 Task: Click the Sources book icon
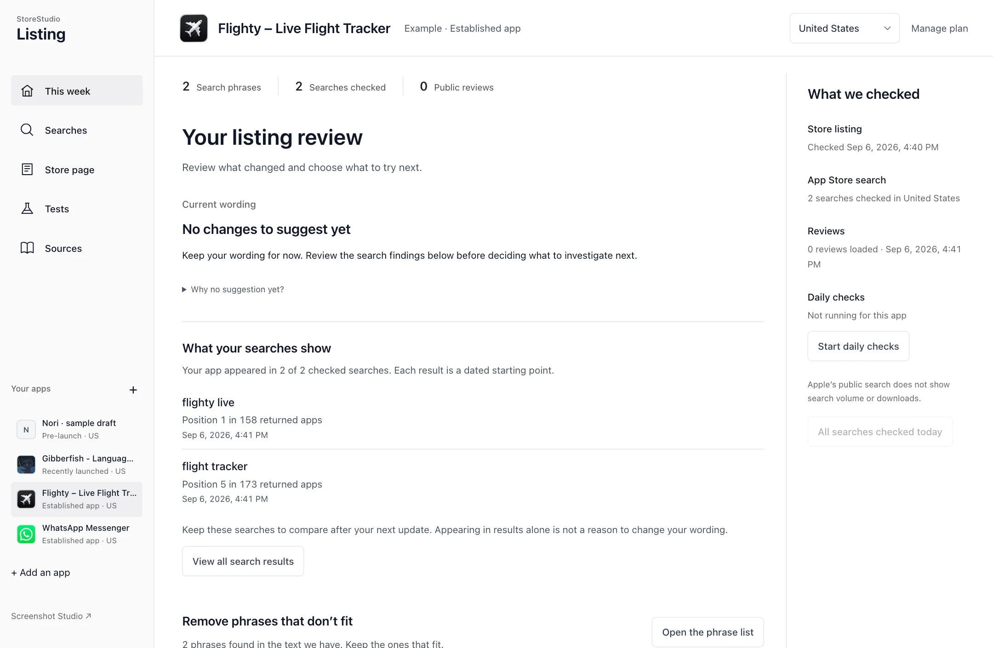(27, 248)
